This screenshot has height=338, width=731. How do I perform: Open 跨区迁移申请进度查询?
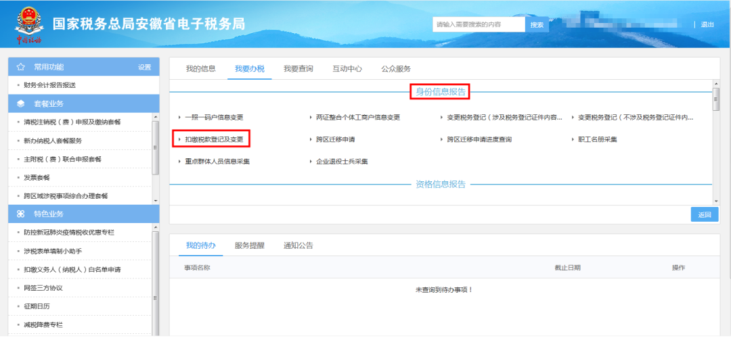coord(479,139)
